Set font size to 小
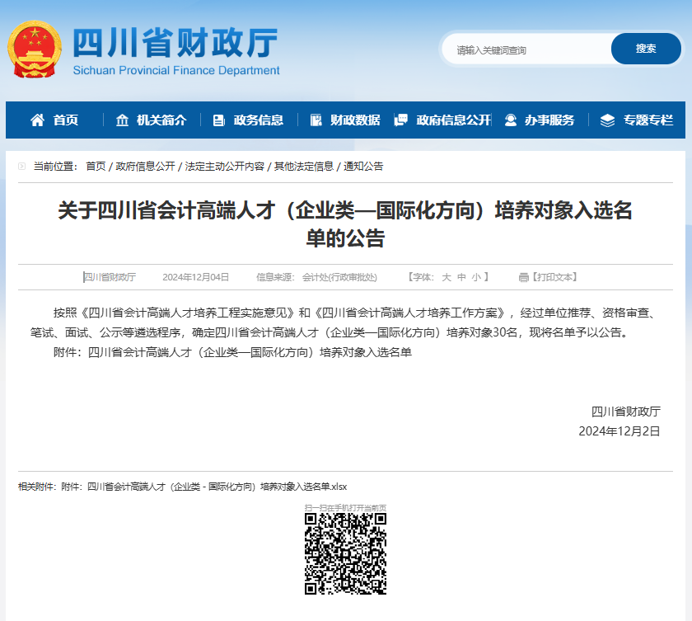The image size is (692, 621). click(475, 277)
